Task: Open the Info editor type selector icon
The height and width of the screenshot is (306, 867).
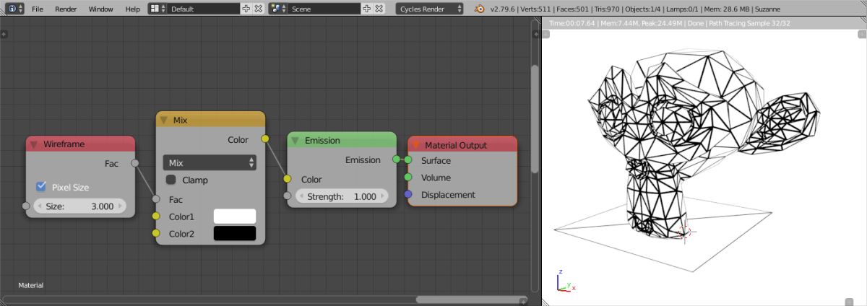Action: coord(14,9)
